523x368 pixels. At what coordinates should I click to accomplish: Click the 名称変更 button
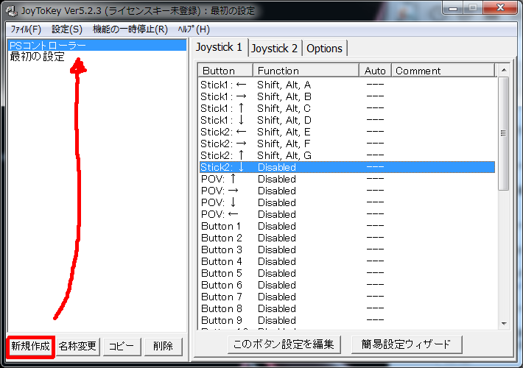tap(77, 347)
